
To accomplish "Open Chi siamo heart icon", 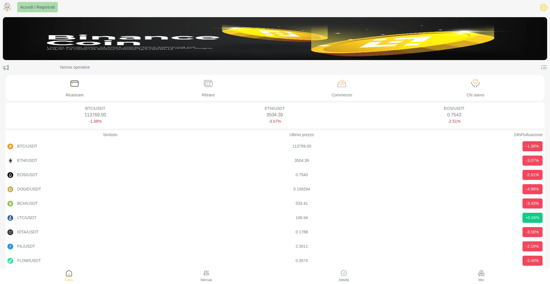I will pos(475,84).
